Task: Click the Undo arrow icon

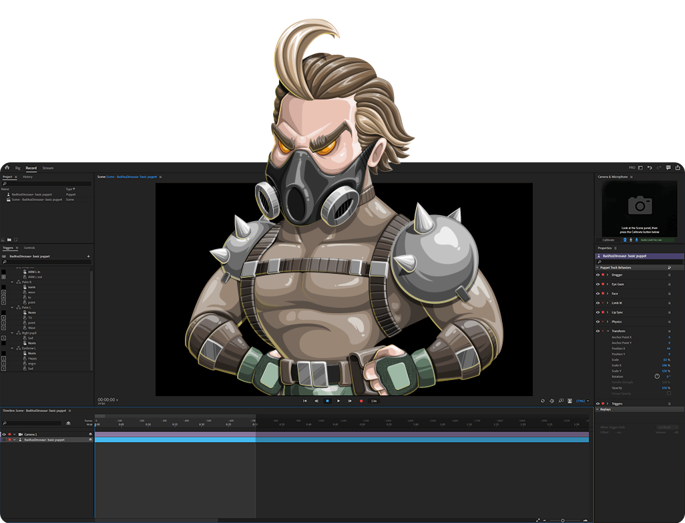Action: coord(650,168)
